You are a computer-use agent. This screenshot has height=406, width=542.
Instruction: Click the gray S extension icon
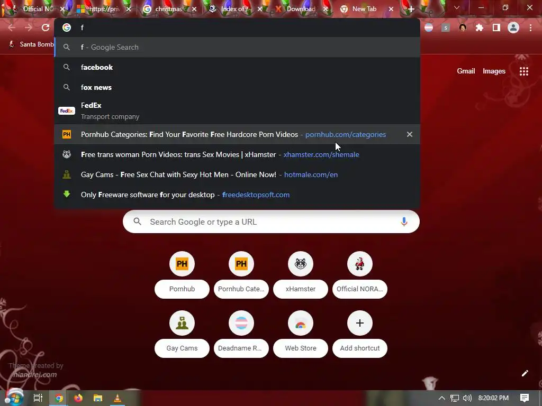point(446,27)
